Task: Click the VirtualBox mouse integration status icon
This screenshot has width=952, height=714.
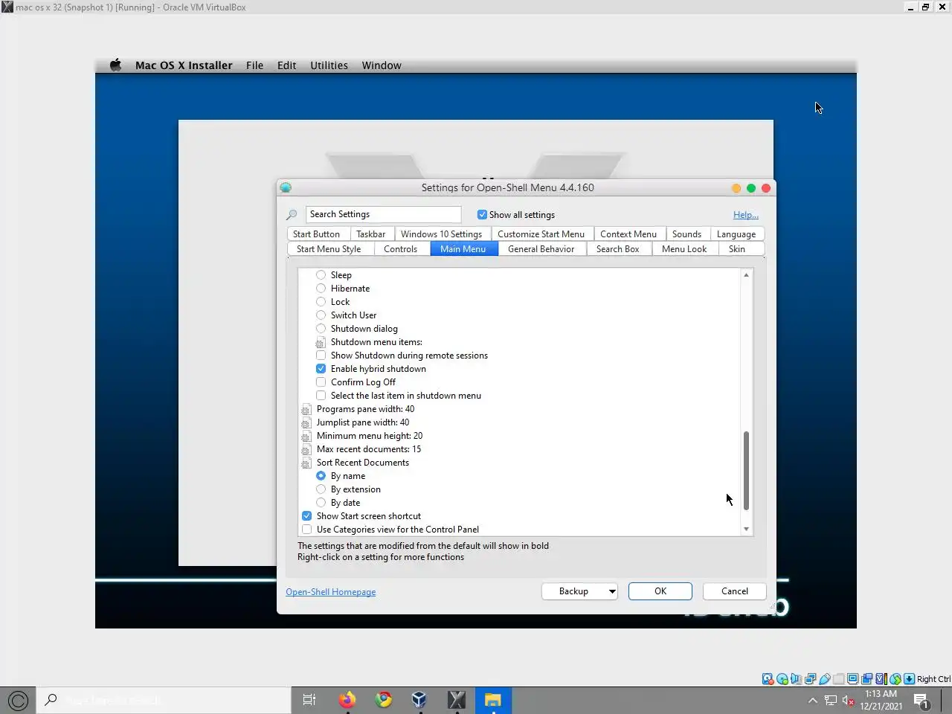Action: [895, 678]
